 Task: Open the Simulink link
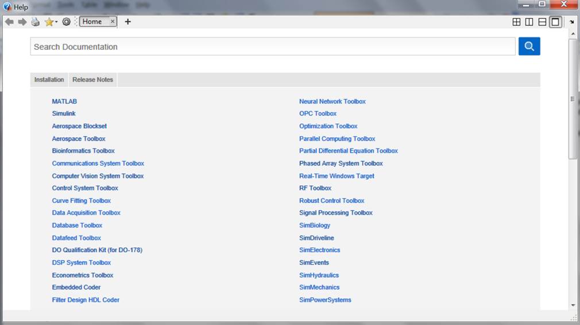point(64,113)
